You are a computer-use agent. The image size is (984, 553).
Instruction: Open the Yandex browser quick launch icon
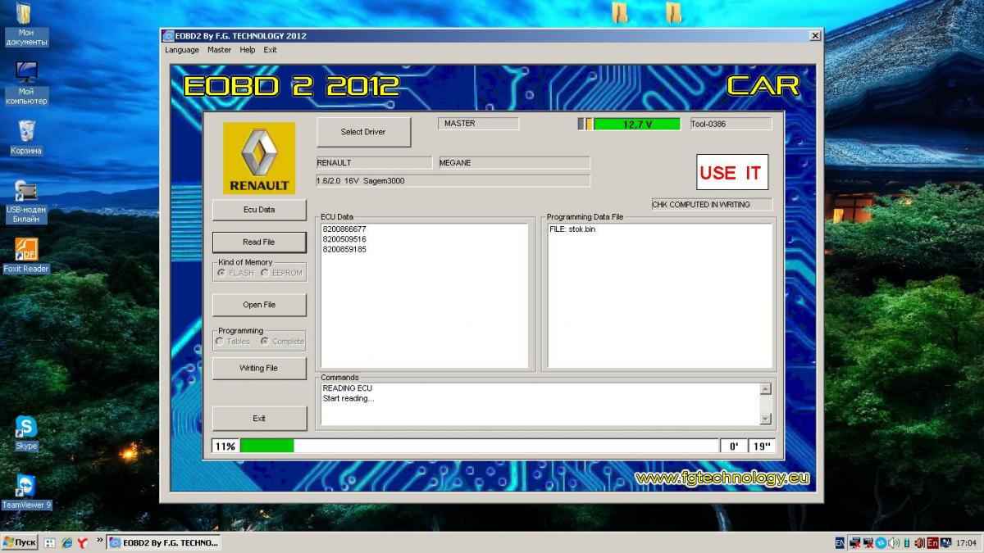point(84,542)
